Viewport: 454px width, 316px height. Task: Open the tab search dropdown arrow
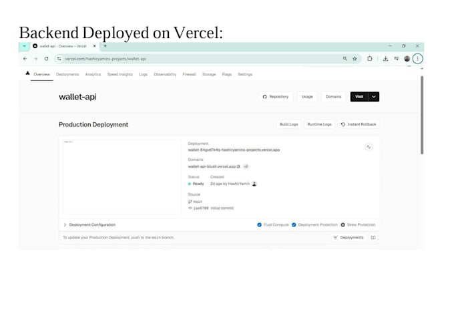pos(24,46)
